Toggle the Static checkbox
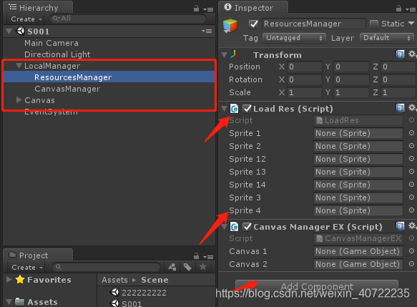Viewport: 417px width, 307px height. [374, 24]
